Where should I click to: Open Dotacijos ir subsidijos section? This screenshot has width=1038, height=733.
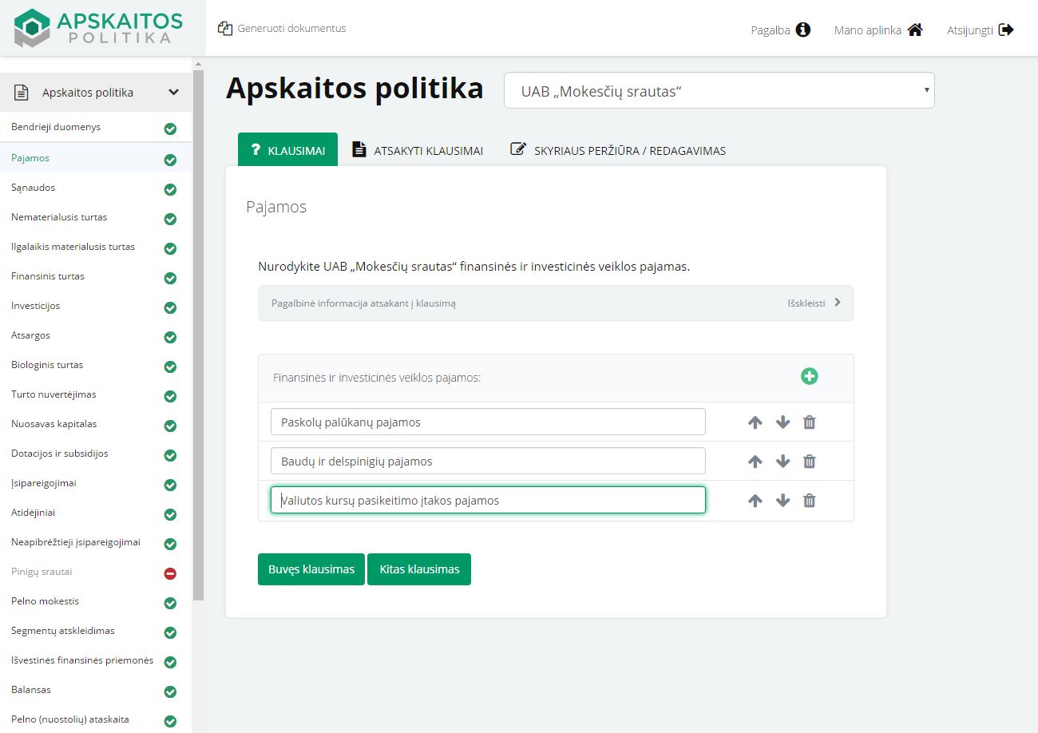click(60, 454)
